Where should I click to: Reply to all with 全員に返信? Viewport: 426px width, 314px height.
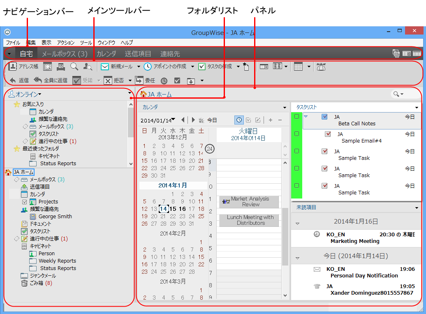[x=51, y=81]
